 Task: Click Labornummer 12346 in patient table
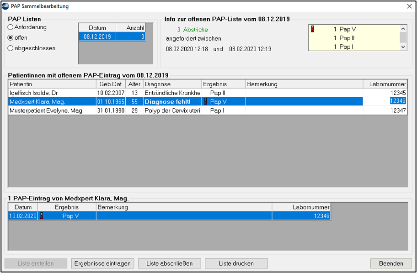[385, 102]
